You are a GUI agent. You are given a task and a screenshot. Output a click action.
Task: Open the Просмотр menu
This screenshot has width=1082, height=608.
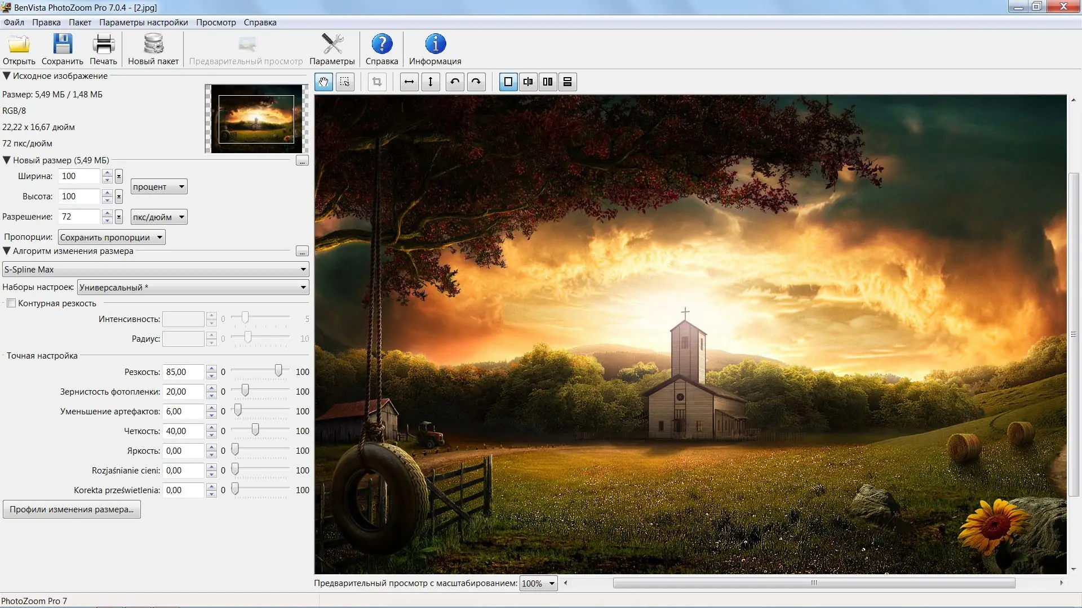(x=216, y=23)
